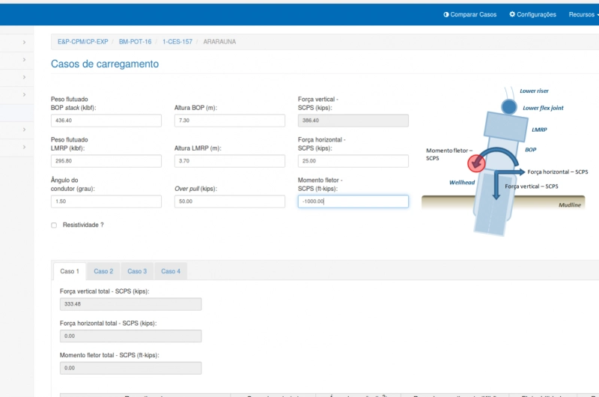The height and width of the screenshot is (397, 599).
Task: Click the Over pull input field
Action: pos(229,201)
